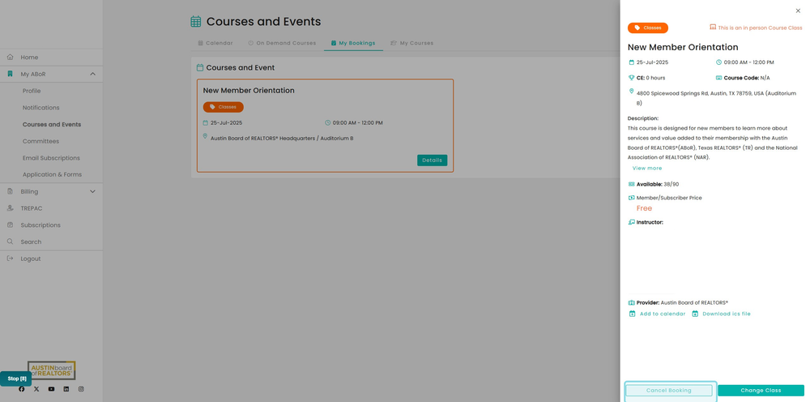The height and width of the screenshot is (402, 810).
Task: Click the Cancel Booking button
Action: 668,391
